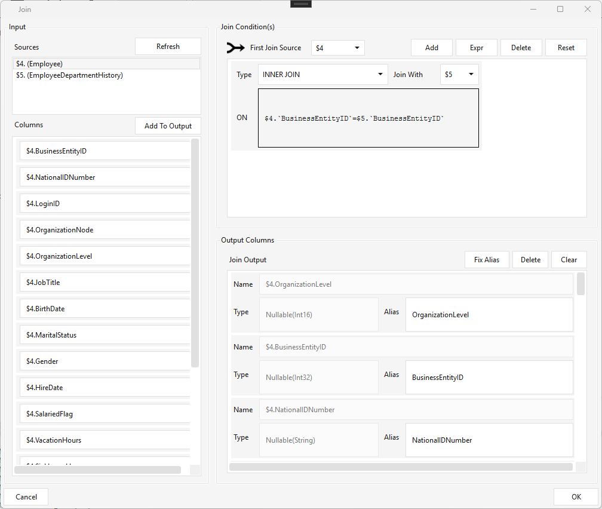Viewport: 602px width, 509px height.
Task: Select the $4.JobTitle column
Action: pyautogui.click(x=105, y=283)
